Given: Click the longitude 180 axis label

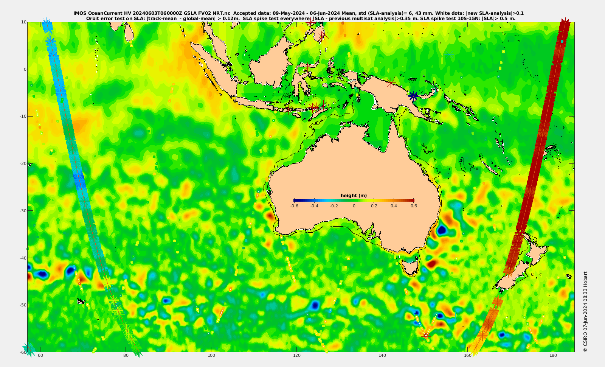Looking at the screenshot, I should click(553, 355).
